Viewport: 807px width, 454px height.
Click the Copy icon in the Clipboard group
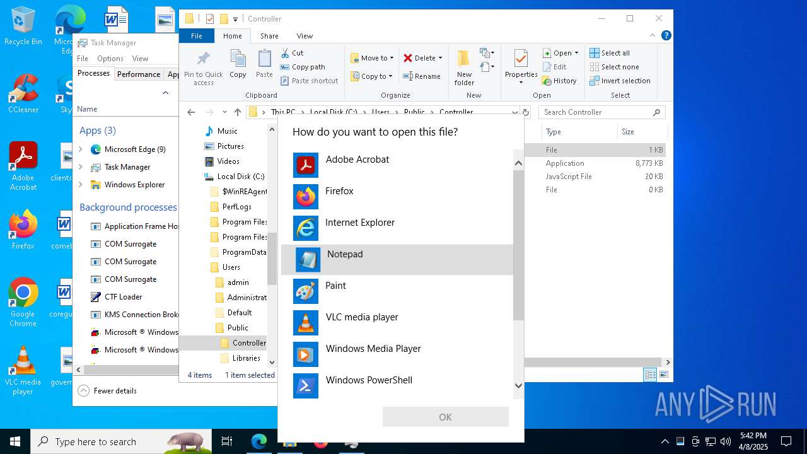click(x=238, y=64)
